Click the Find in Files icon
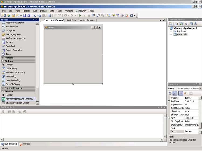Image resolution: width=202 pixels, height=151 pixels. click(50, 16)
